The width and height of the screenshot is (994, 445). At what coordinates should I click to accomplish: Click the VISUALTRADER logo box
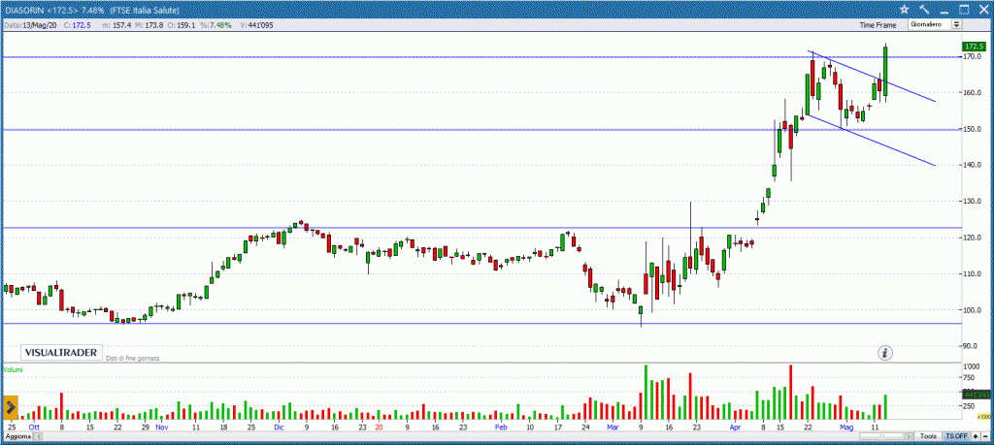61,353
